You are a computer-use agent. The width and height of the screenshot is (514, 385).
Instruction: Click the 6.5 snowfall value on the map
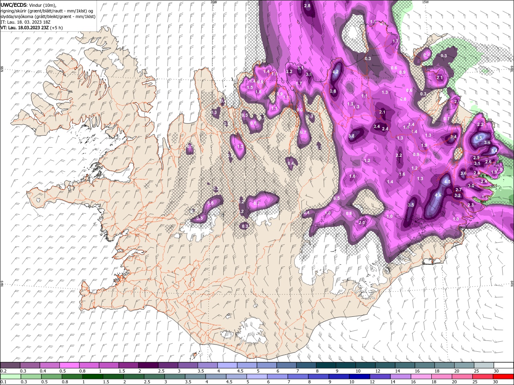tap(479, 138)
